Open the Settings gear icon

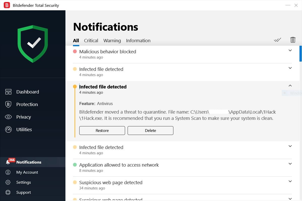click(x=8, y=182)
